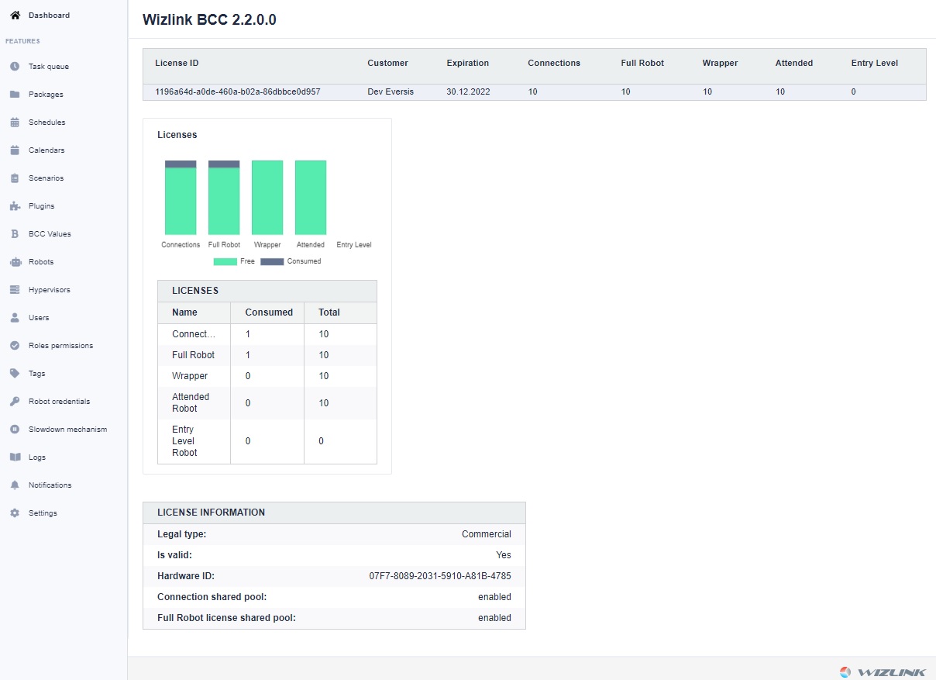Click the Connections bar in chart
Image resolution: width=936 pixels, height=680 pixels.
click(x=181, y=198)
